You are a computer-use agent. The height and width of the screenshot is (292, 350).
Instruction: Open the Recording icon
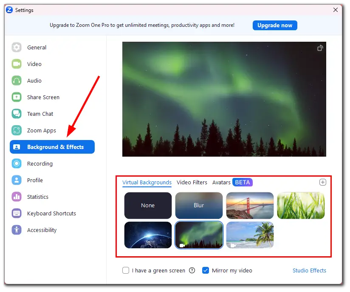pos(17,163)
